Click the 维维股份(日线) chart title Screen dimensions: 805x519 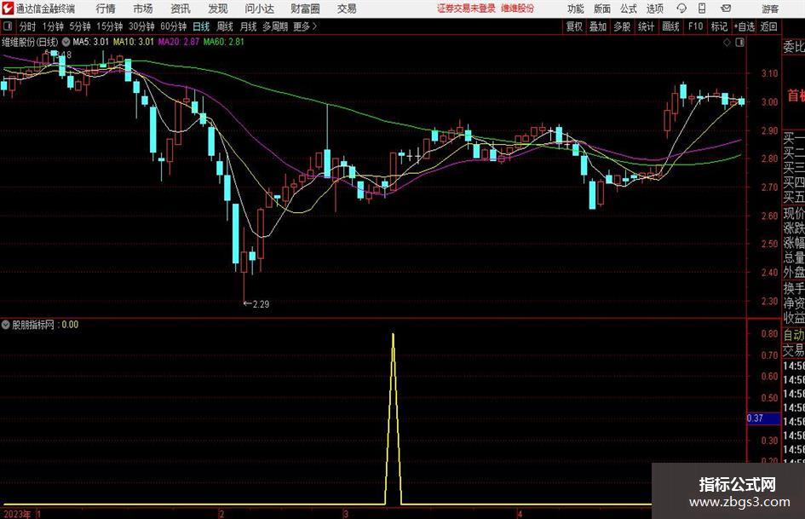[31, 42]
